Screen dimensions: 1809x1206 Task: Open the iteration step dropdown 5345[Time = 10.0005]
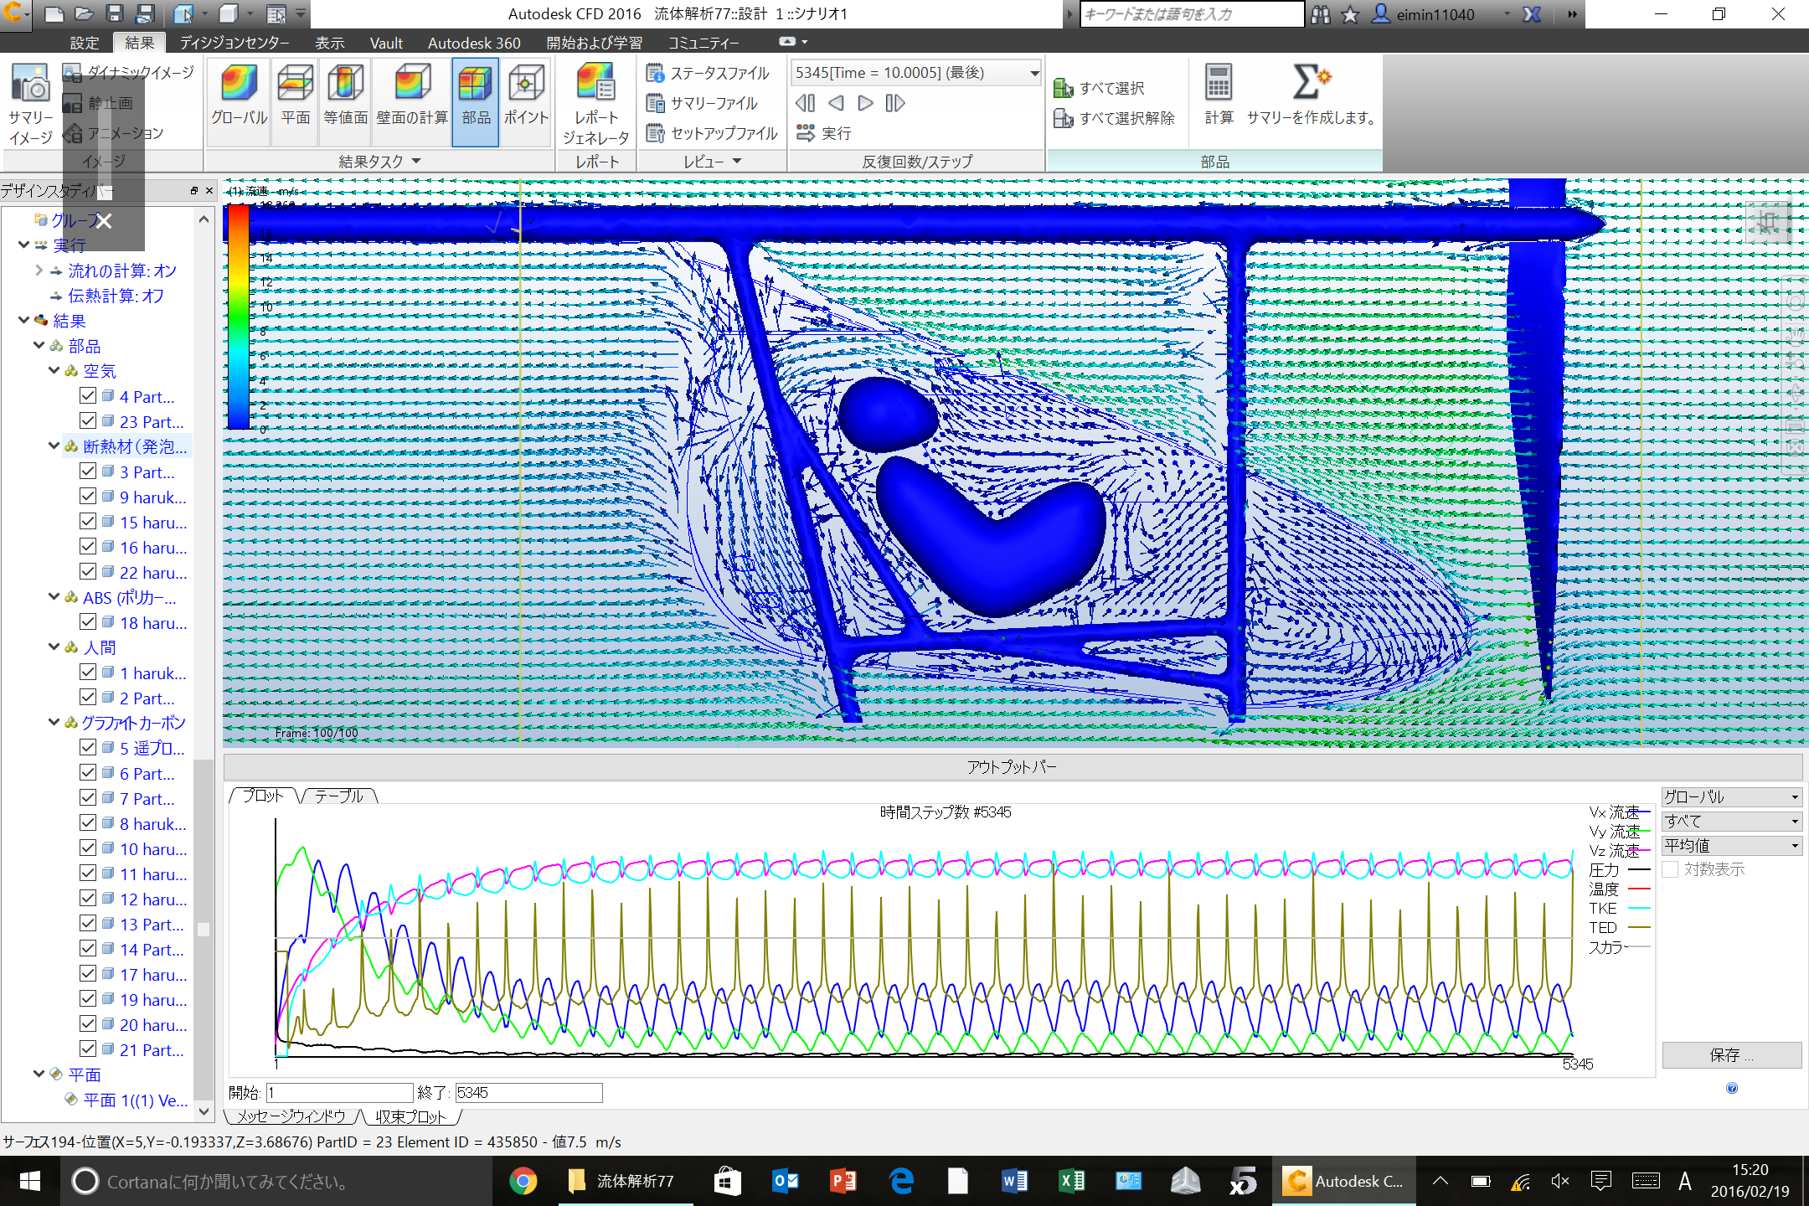[915, 73]
